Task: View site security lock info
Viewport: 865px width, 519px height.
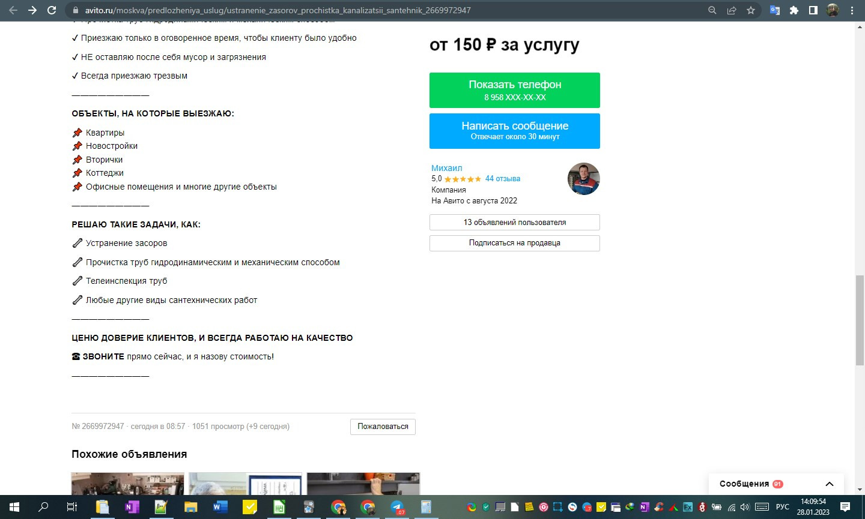Action: pyautogui.click(x=76, y=10)
